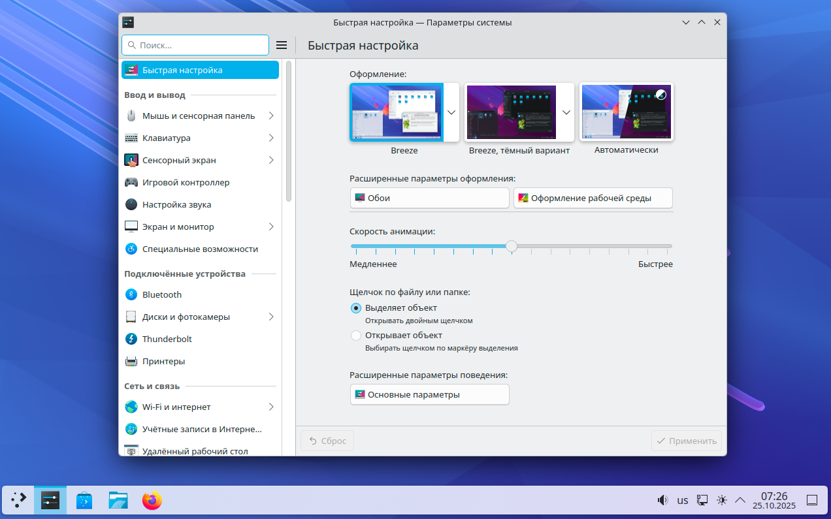Click the accessibility icon beside Специальные возможности
Screen dimensions: 831x519
131,249
